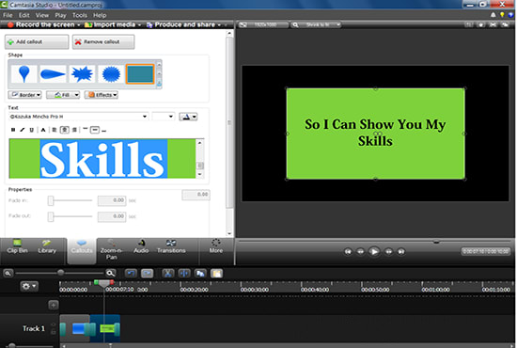Choose the round scalloped burst callout shape
This screenshot has height=348, width=517.
111,73
